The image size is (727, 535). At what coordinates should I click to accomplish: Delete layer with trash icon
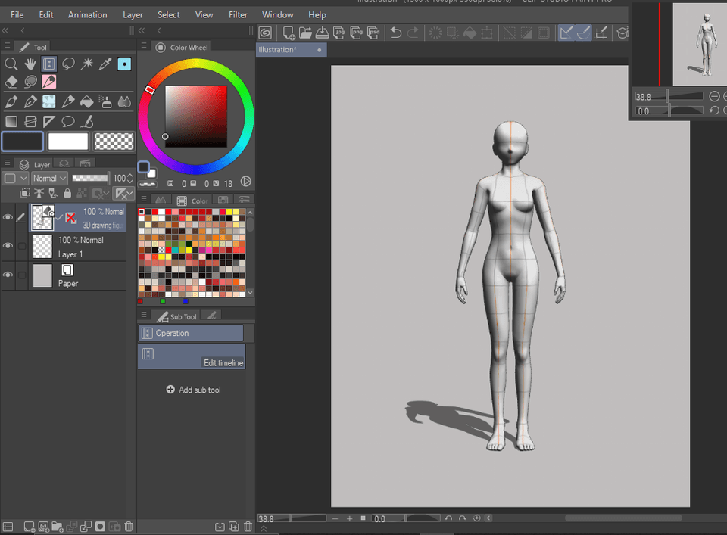(x=129, y=527)
